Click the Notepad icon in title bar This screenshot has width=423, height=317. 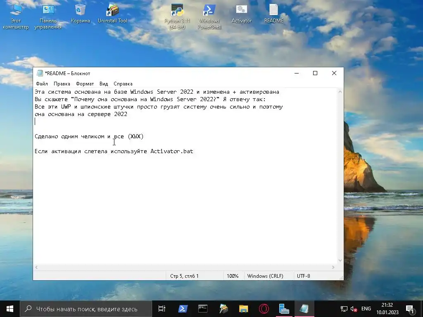coord(40,73)
